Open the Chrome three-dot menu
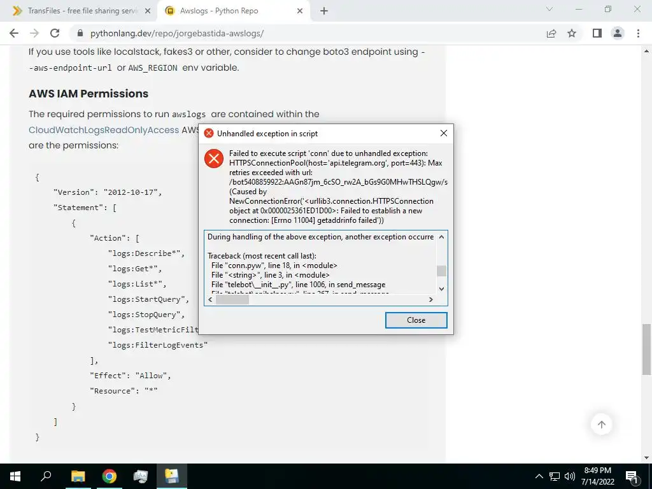 [638, 33]
